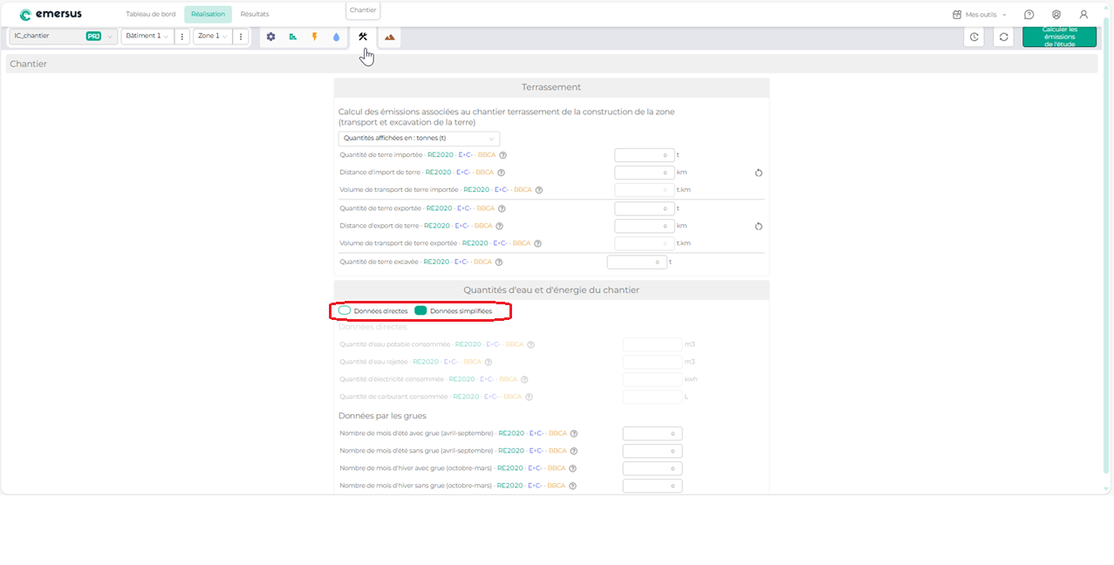Show help for mois d'été sans grue

tap(574, 451)
